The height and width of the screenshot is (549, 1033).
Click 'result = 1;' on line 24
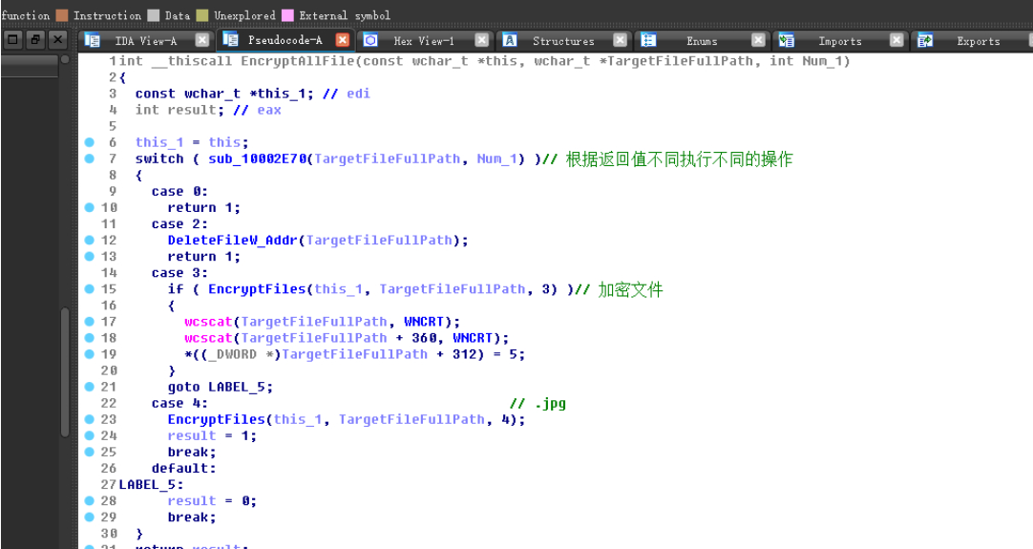tap(212, 435)
